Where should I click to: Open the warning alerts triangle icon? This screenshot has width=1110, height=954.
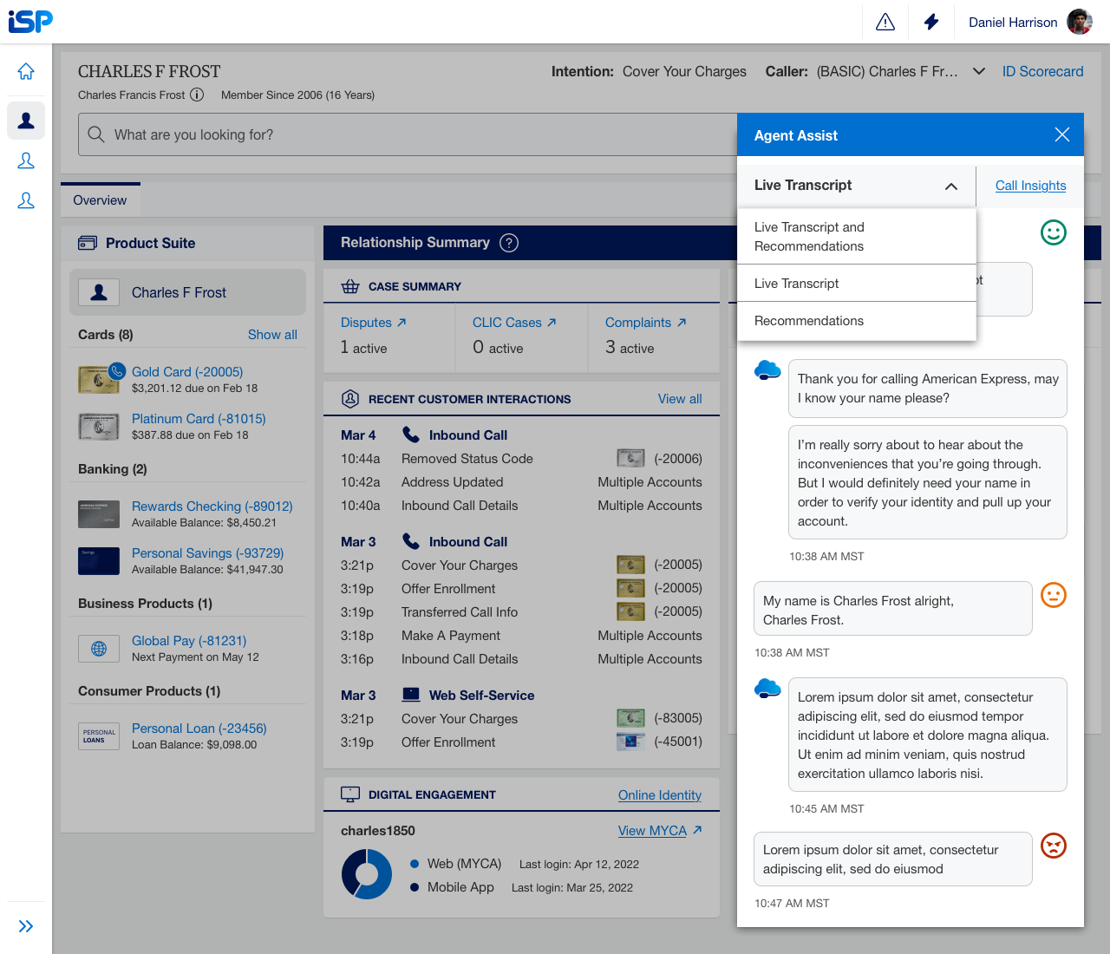pos(885,22)
